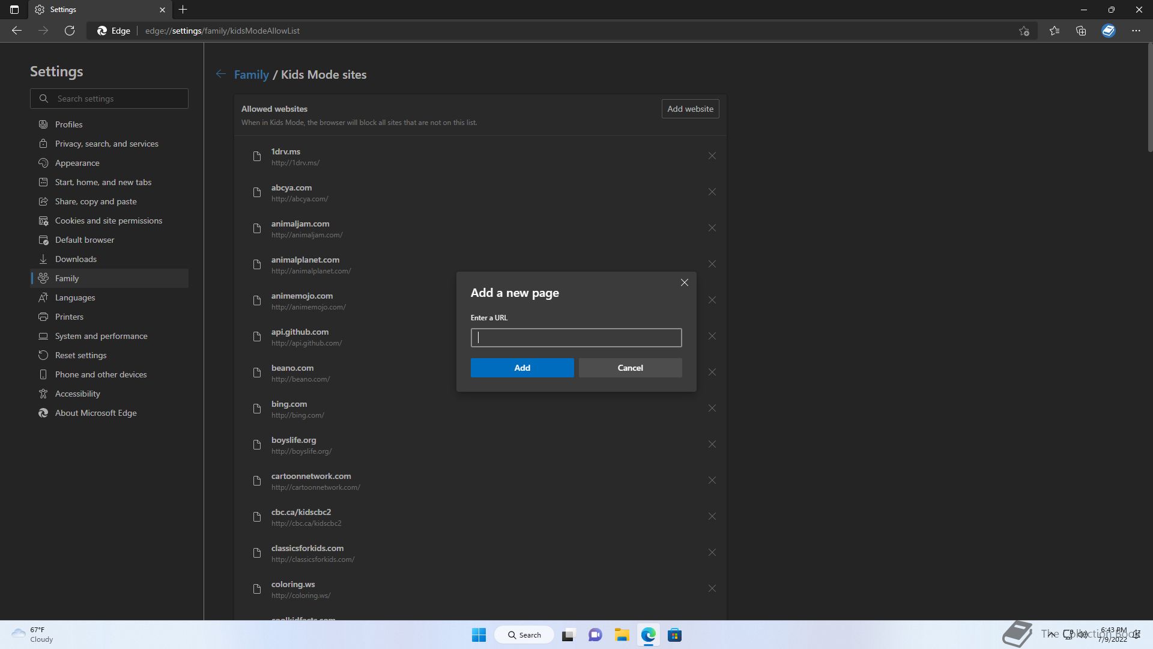This screenshot has height=649, width=1153.
Task: Open the Windows Start menu
Action: click(479, 635)
